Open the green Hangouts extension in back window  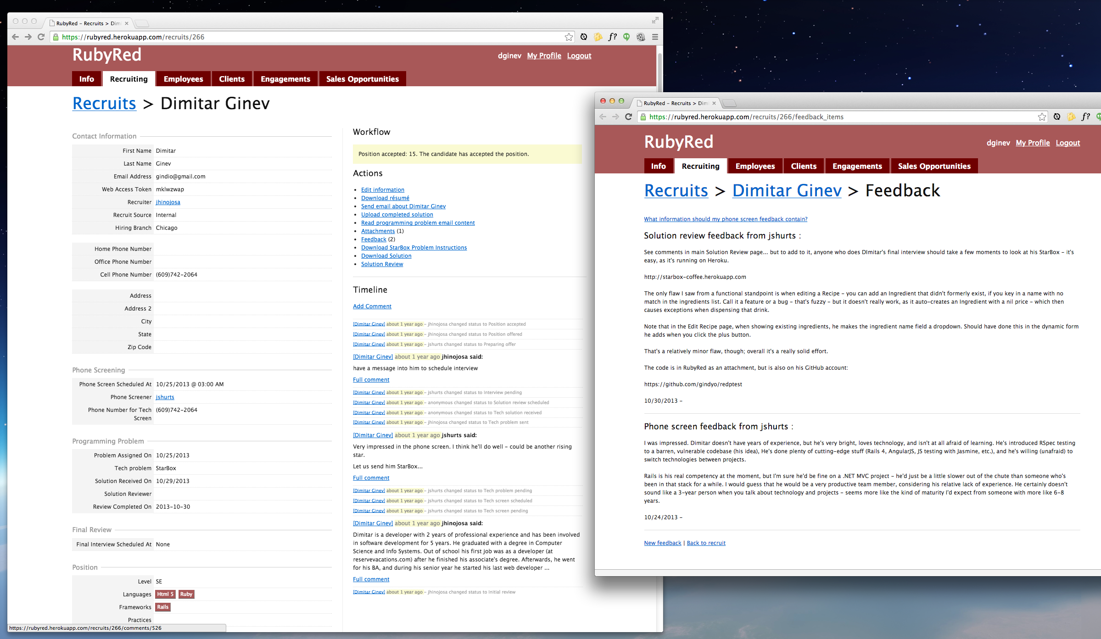click(x=627, y=37)
